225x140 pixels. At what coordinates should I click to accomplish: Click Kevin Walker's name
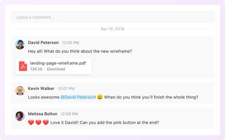click(x=41, y=88)
